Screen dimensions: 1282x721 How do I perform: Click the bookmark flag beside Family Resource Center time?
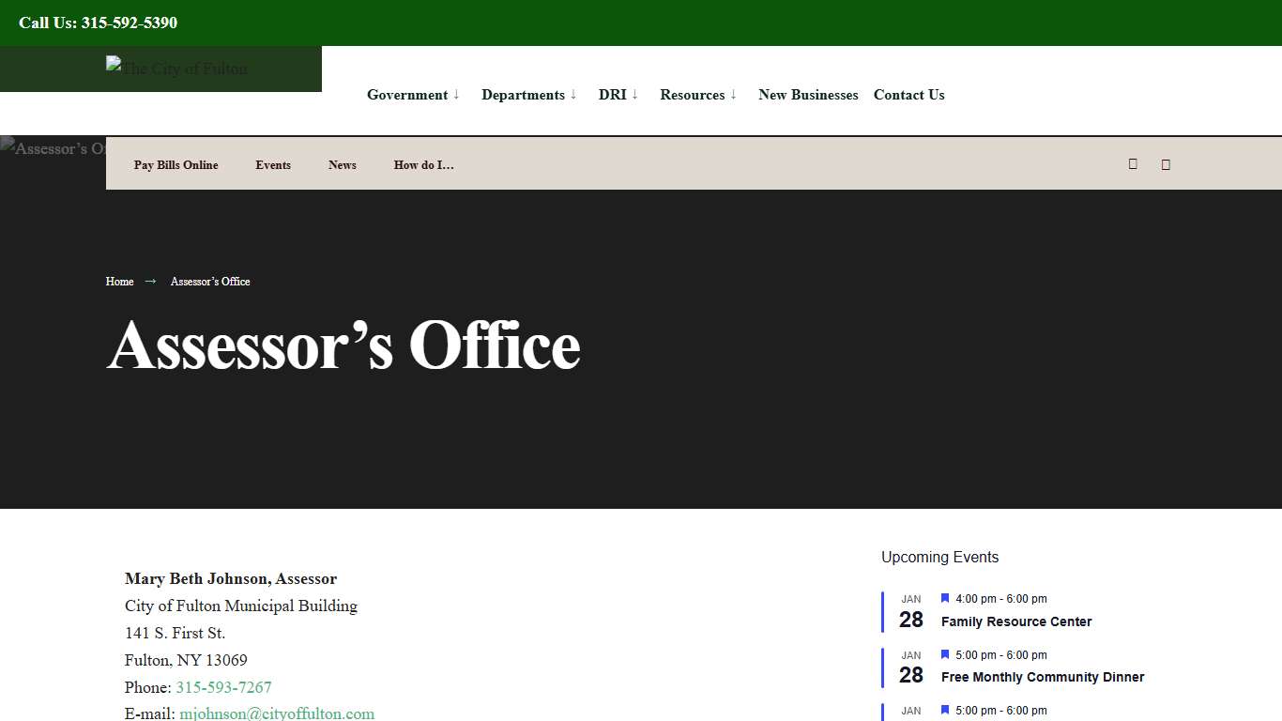click(x=944, y=598)
